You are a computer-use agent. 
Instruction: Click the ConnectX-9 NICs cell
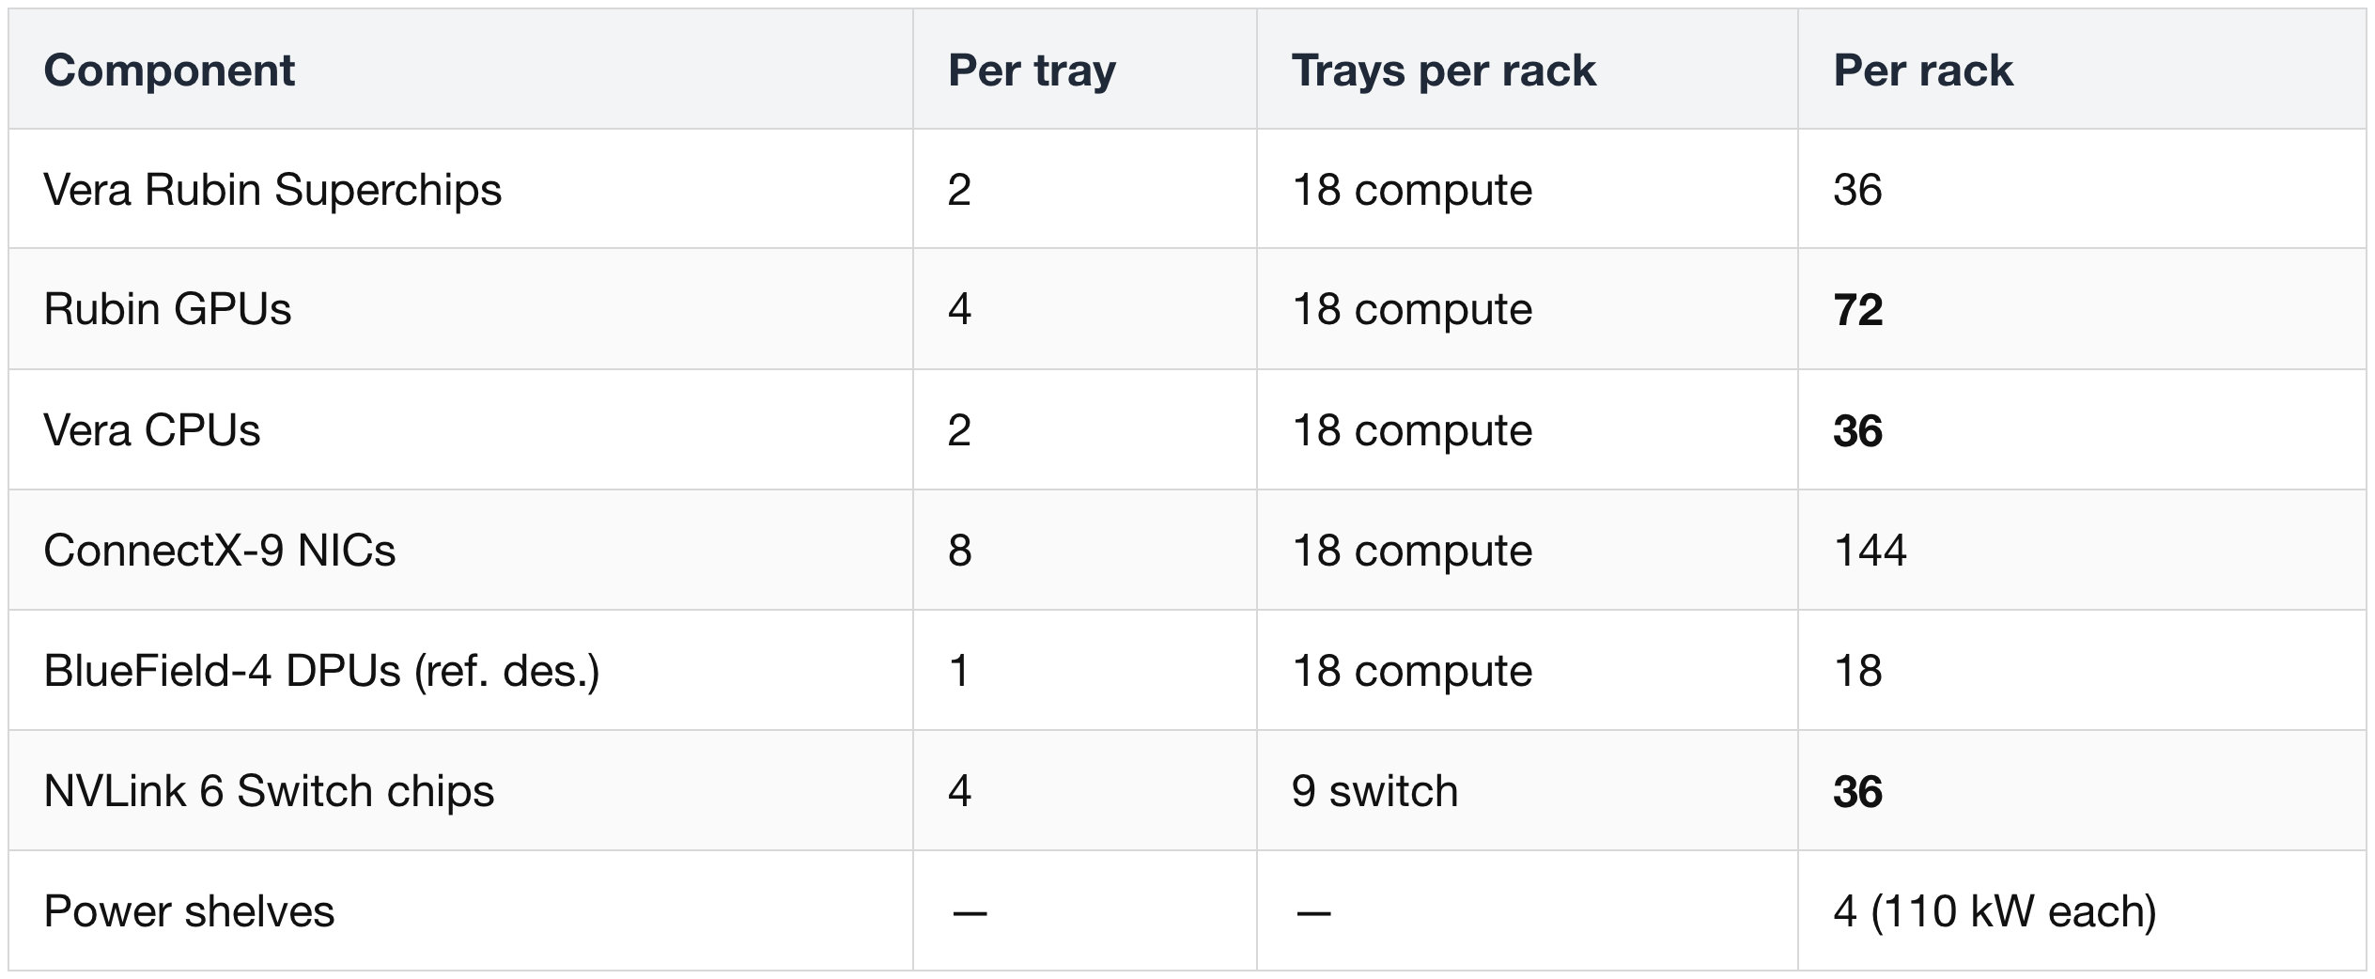[219, 550]
